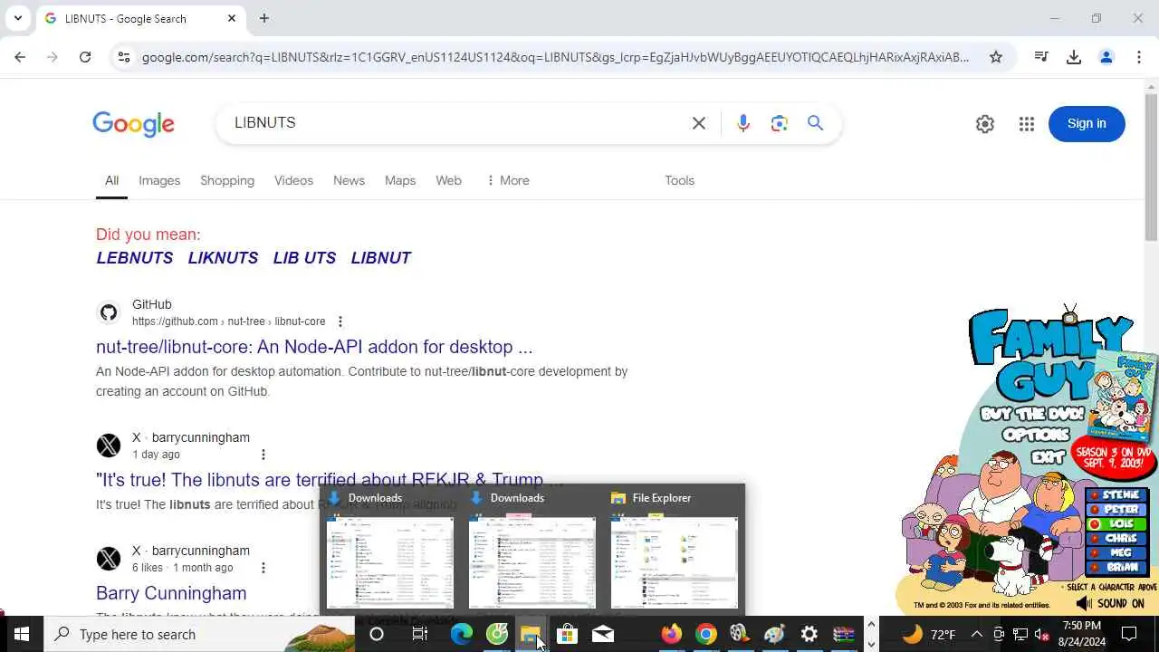Open the Barry Cunningham result link

tap(171, 593)
